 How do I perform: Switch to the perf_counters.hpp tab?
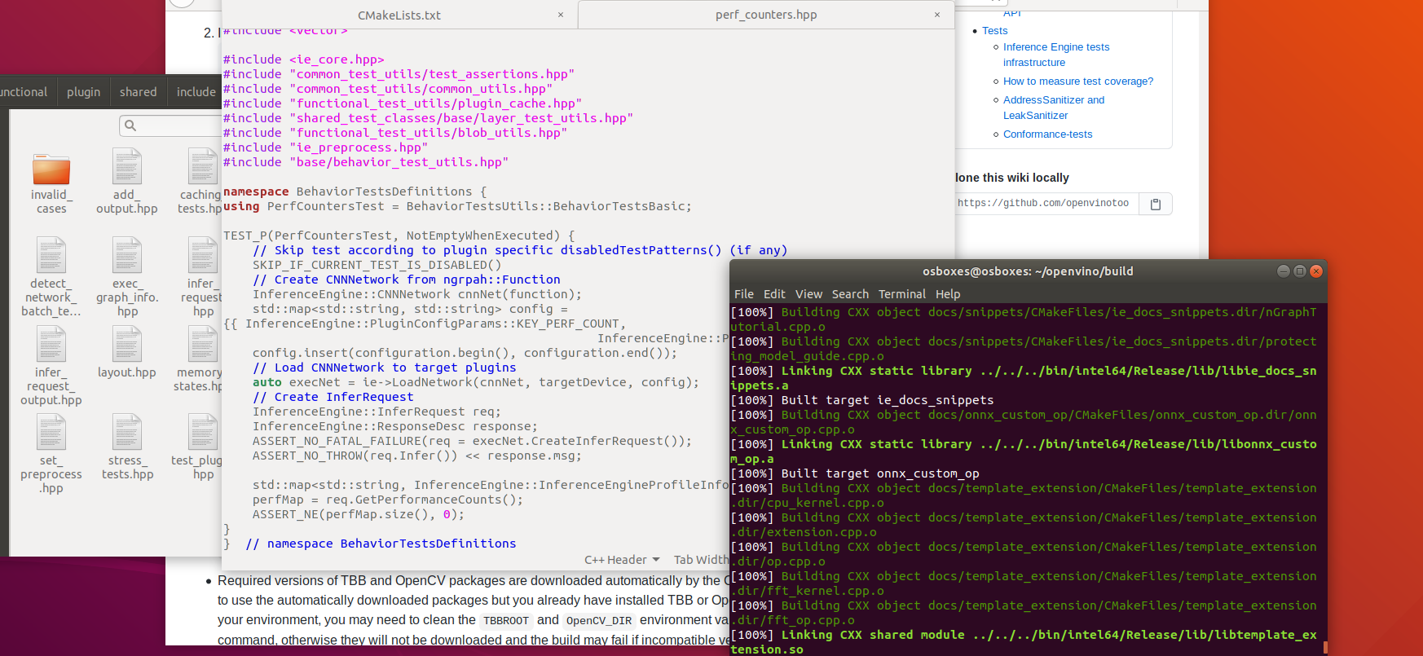point(766,15)
